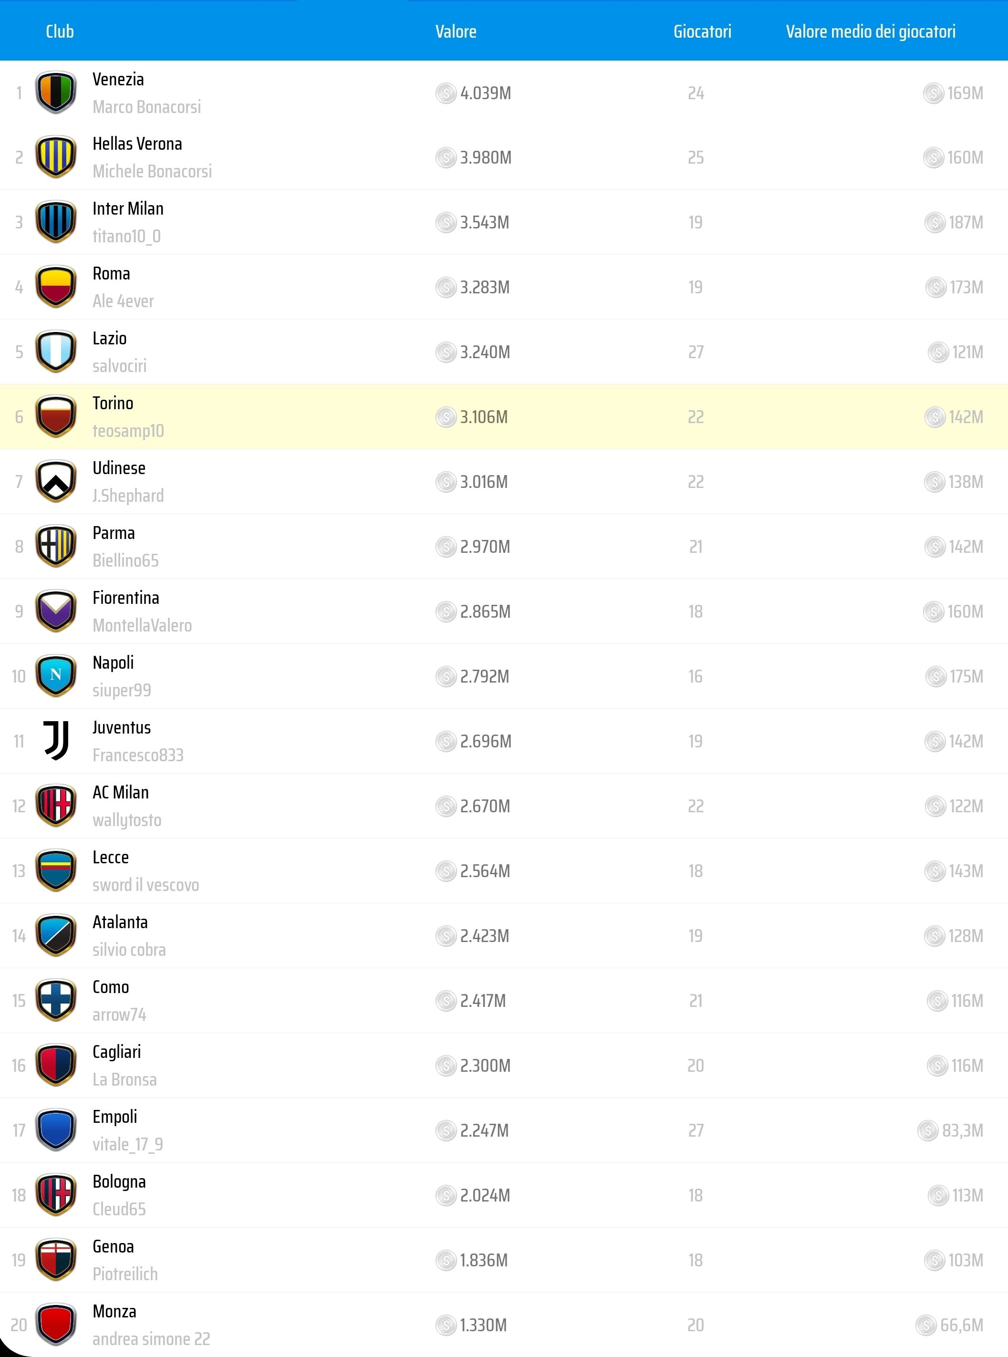The width and height of the screenshot is (1008, 1357).
Task: Click the Genoa club badge
Action: [55, 1259]
